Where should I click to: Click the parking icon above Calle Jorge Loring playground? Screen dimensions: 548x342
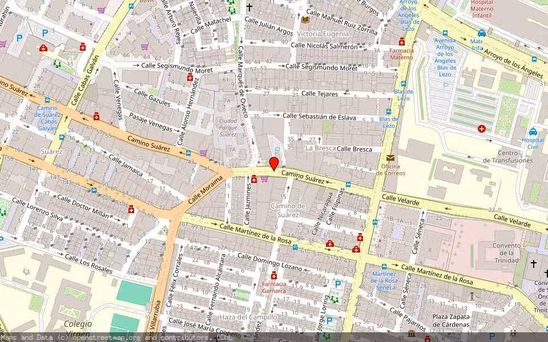coord(337,284)
